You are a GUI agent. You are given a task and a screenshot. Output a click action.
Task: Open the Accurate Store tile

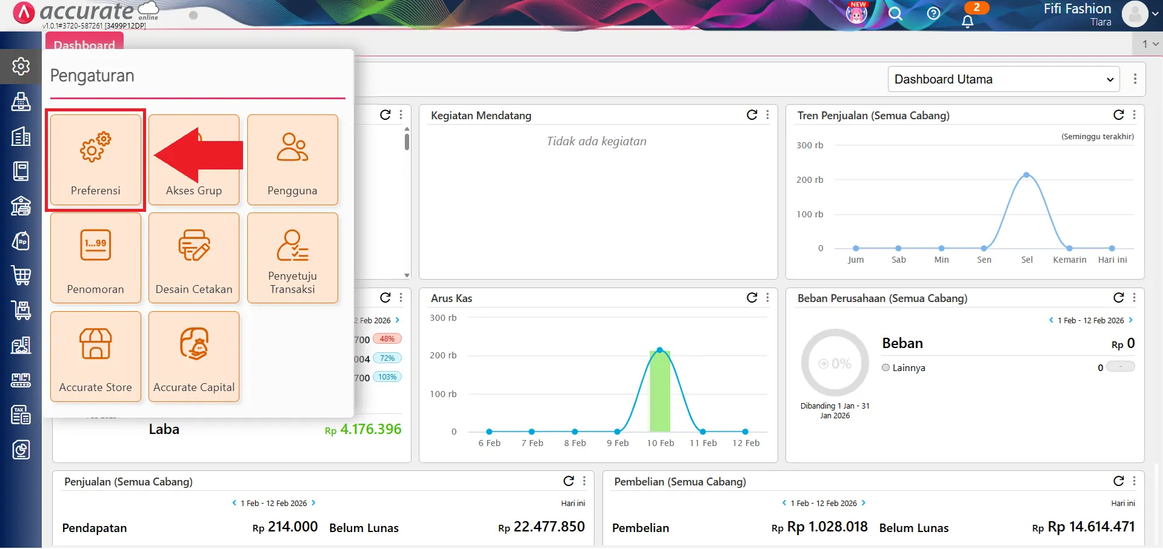tap(96, 357)
